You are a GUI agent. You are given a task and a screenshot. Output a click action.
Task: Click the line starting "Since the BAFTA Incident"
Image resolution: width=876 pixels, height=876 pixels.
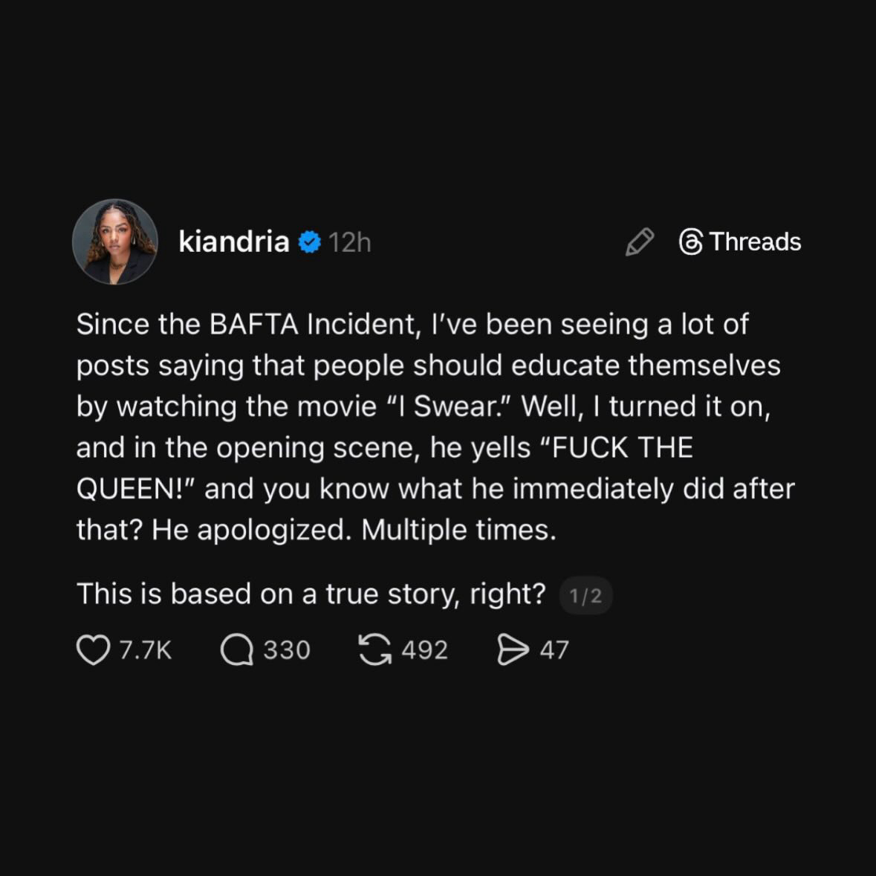click(x=412, y=325)
